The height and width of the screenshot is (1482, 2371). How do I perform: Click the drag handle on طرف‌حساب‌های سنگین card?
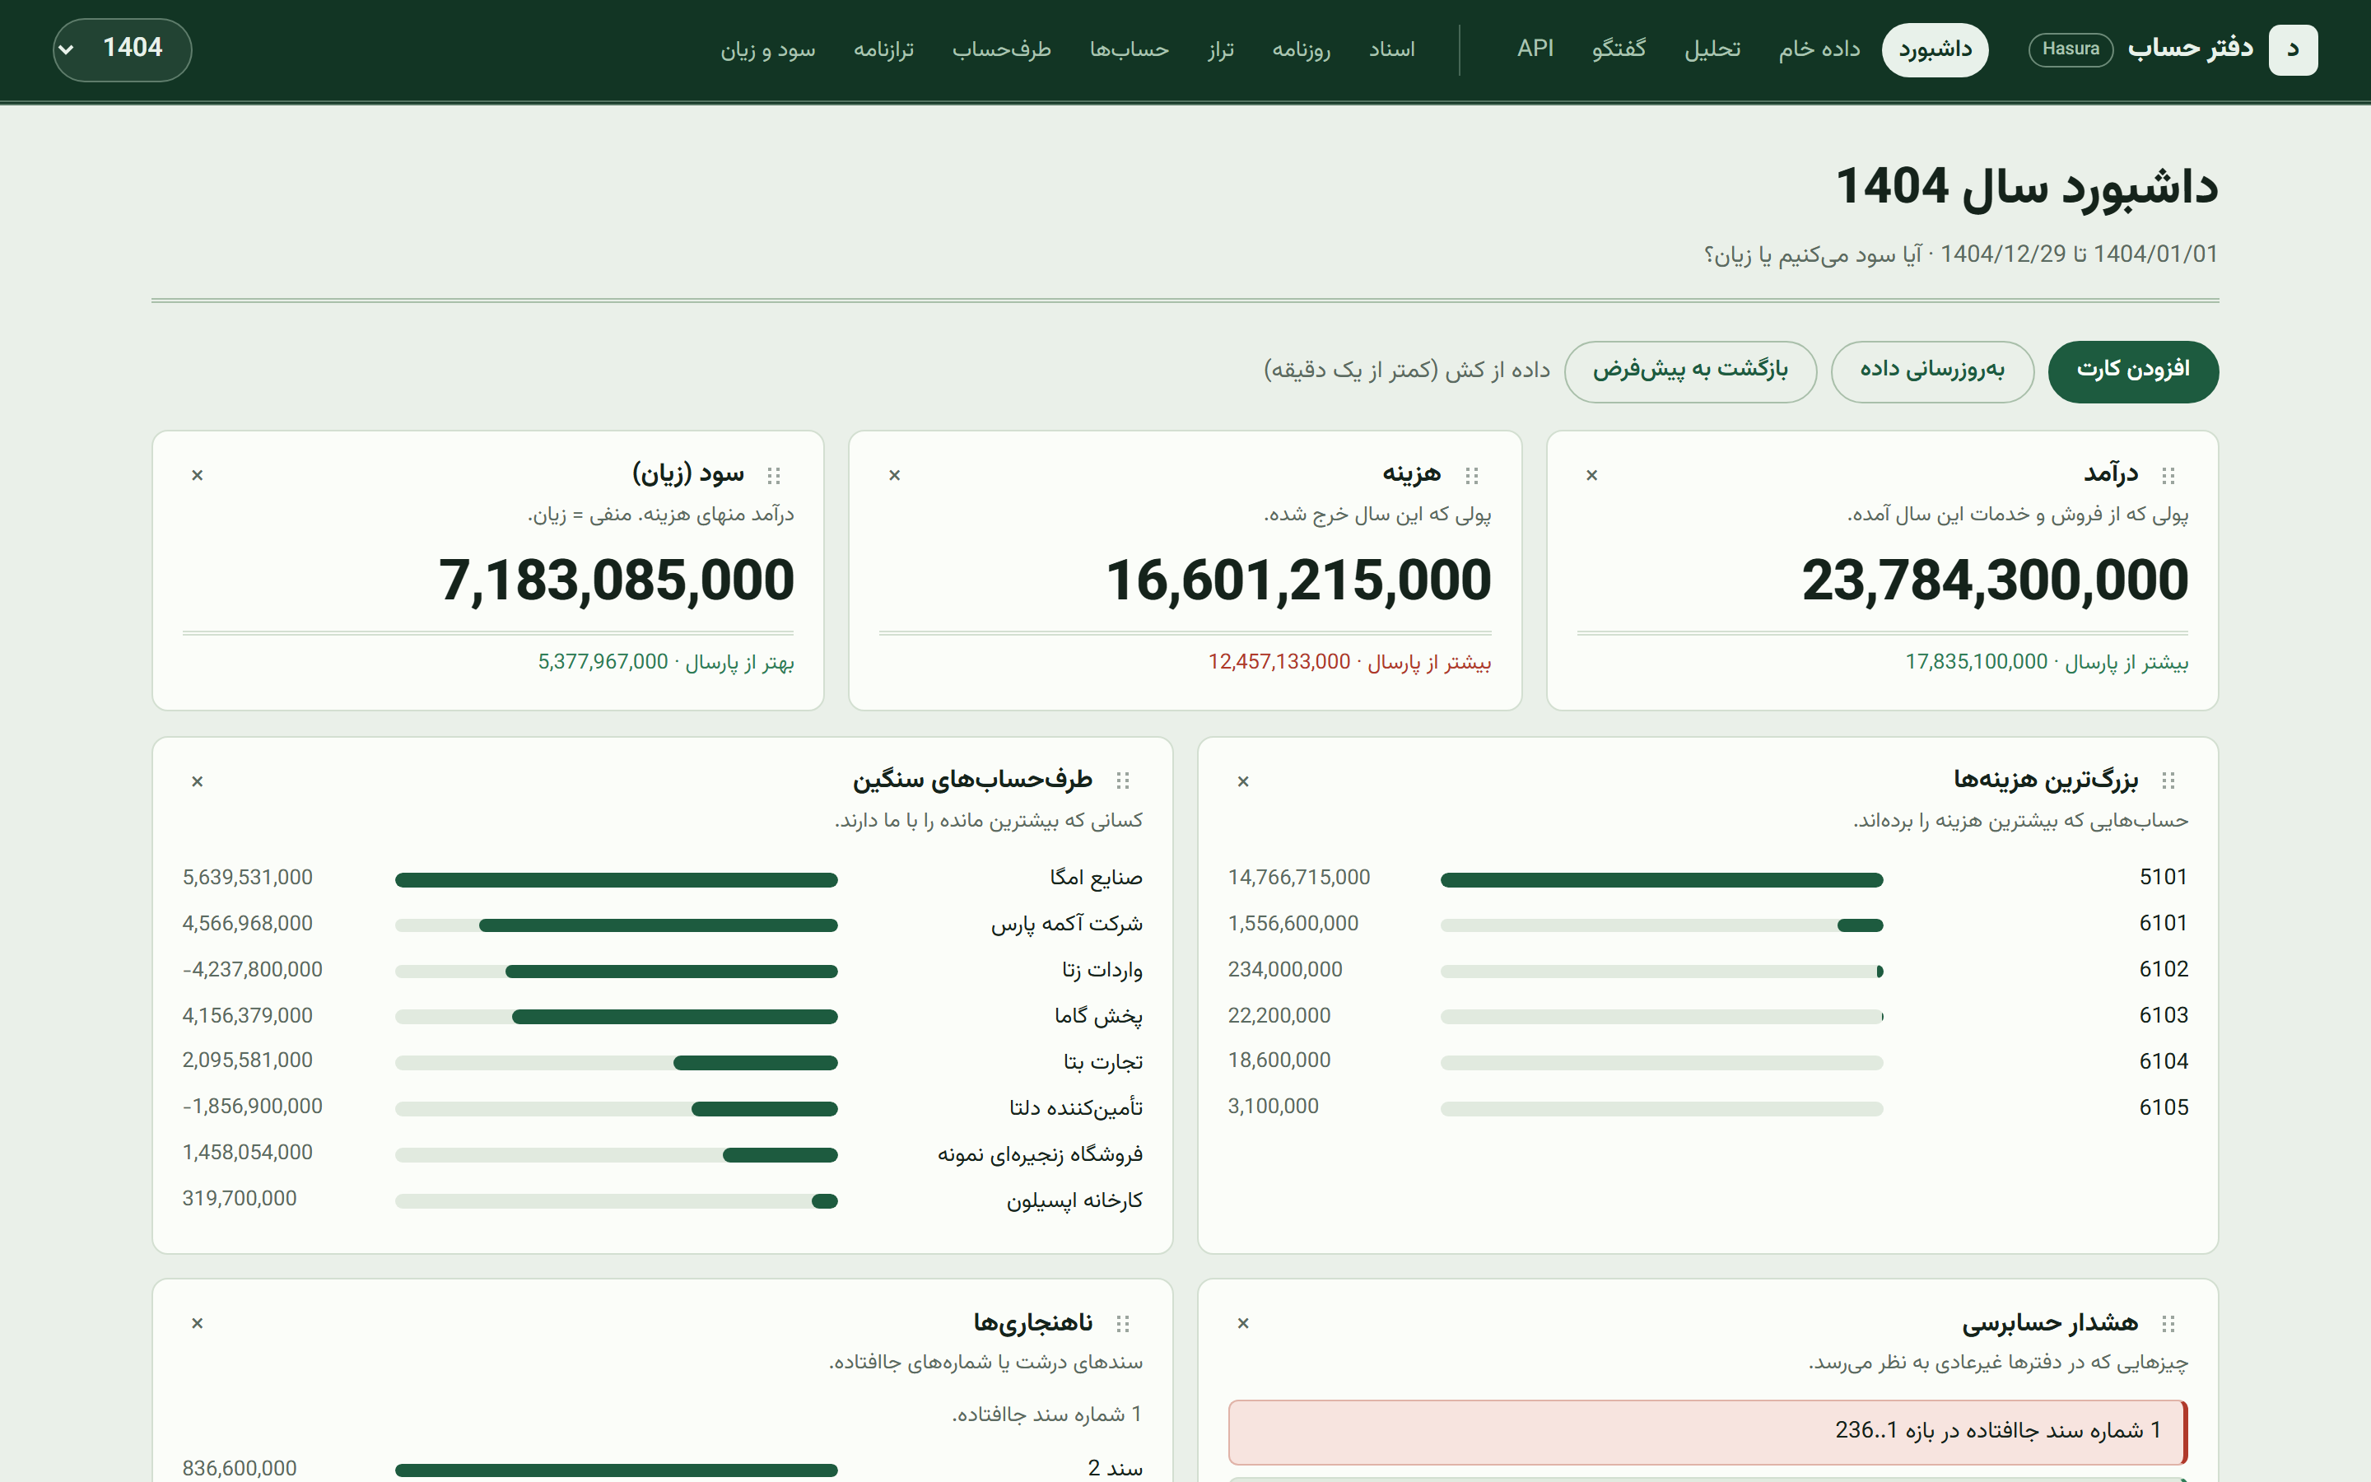tap(1123, 781)
